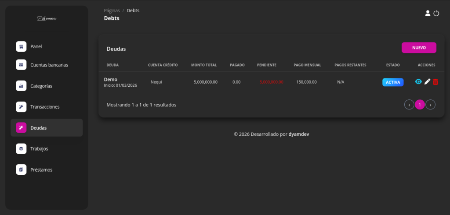
Task: Click the user profile icon
Action: point(428,14)
